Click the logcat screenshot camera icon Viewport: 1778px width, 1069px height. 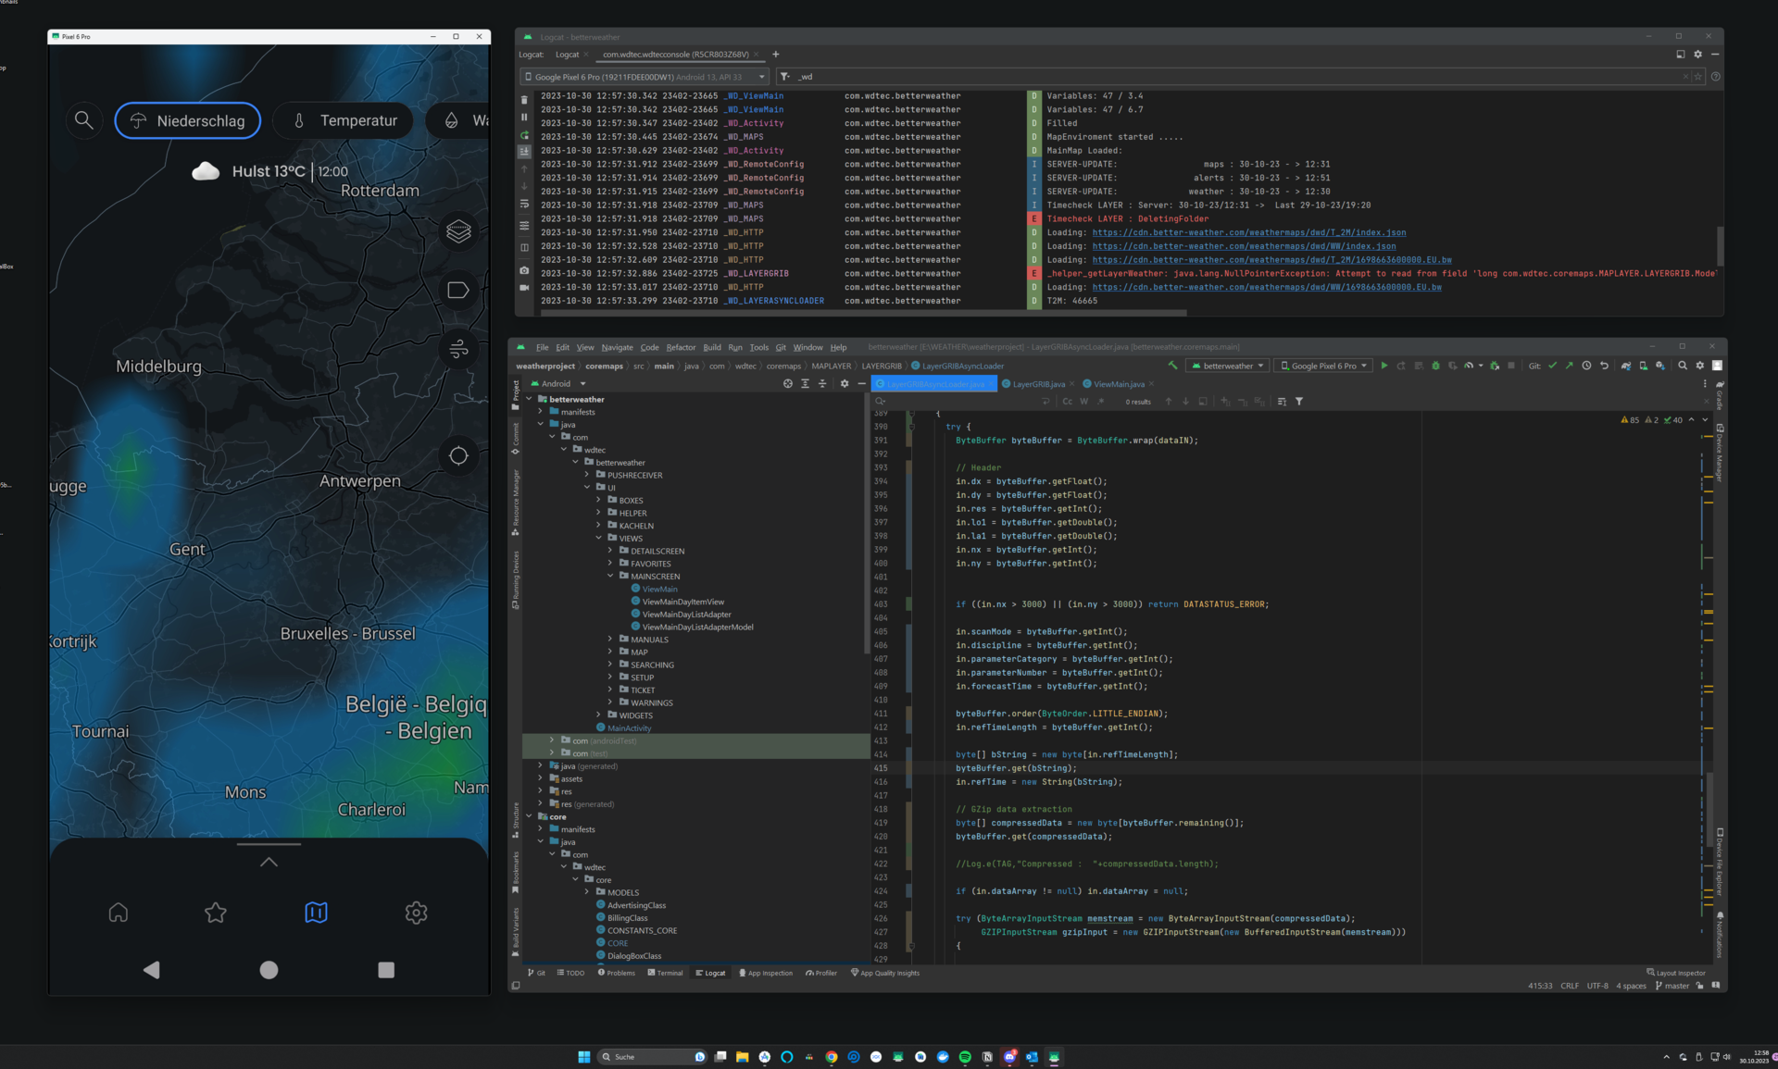524,271
